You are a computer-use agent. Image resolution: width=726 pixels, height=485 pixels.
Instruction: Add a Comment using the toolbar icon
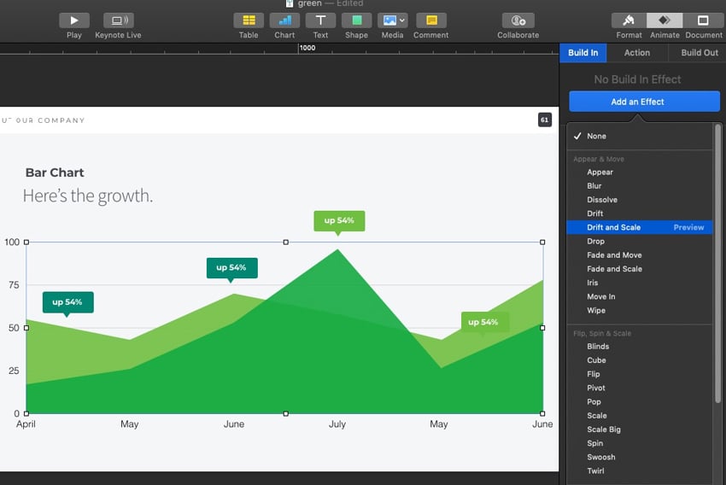click(431, 20)
